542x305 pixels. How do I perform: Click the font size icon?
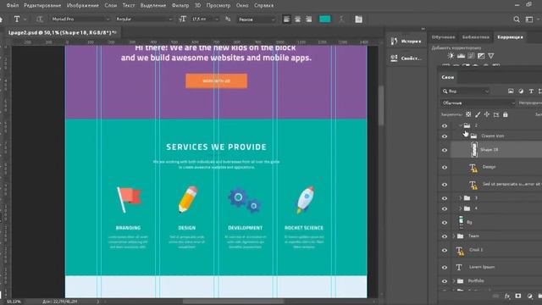(x=183, y=19)
